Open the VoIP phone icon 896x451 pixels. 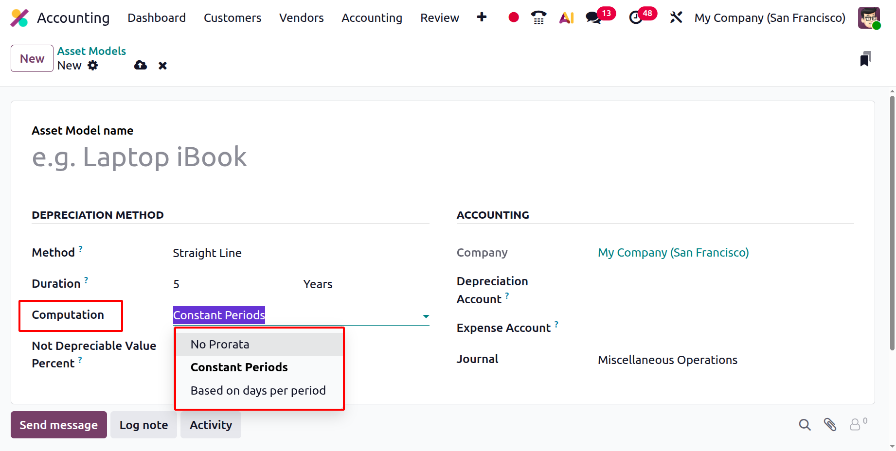click(538, 17)
